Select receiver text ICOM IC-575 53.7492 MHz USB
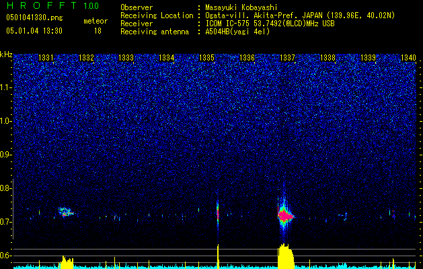The image size is (423, 269). pos(270,24)
